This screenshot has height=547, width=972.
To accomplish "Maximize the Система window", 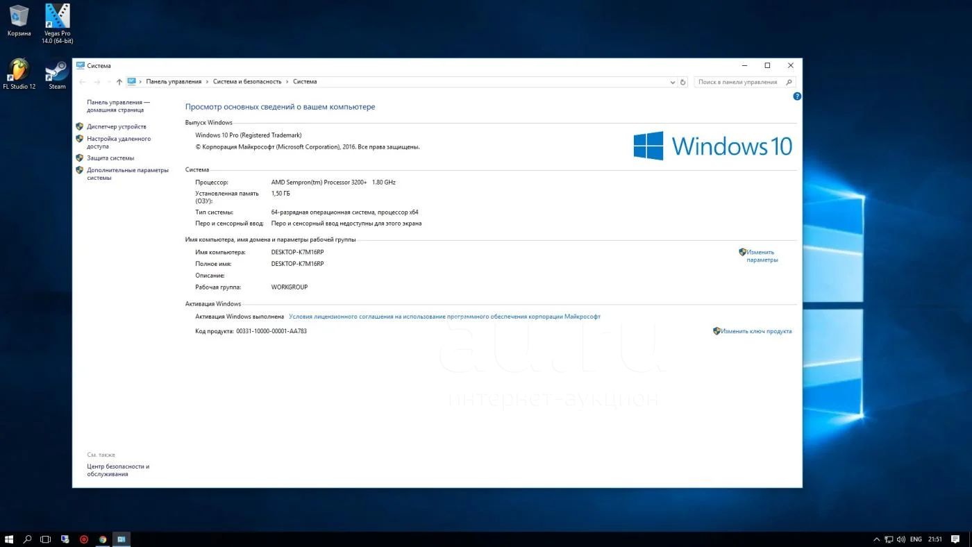I will [767, 65].
